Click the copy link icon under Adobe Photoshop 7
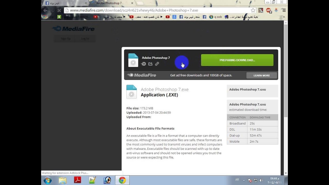329x185 pixels. [x=157, y=64]
